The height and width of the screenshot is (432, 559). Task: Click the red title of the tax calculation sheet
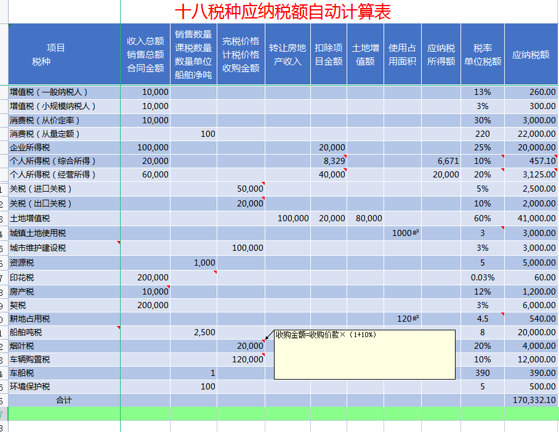pos(283,12)
